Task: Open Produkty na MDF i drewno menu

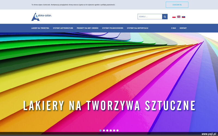Action: (x=87, y=28)
